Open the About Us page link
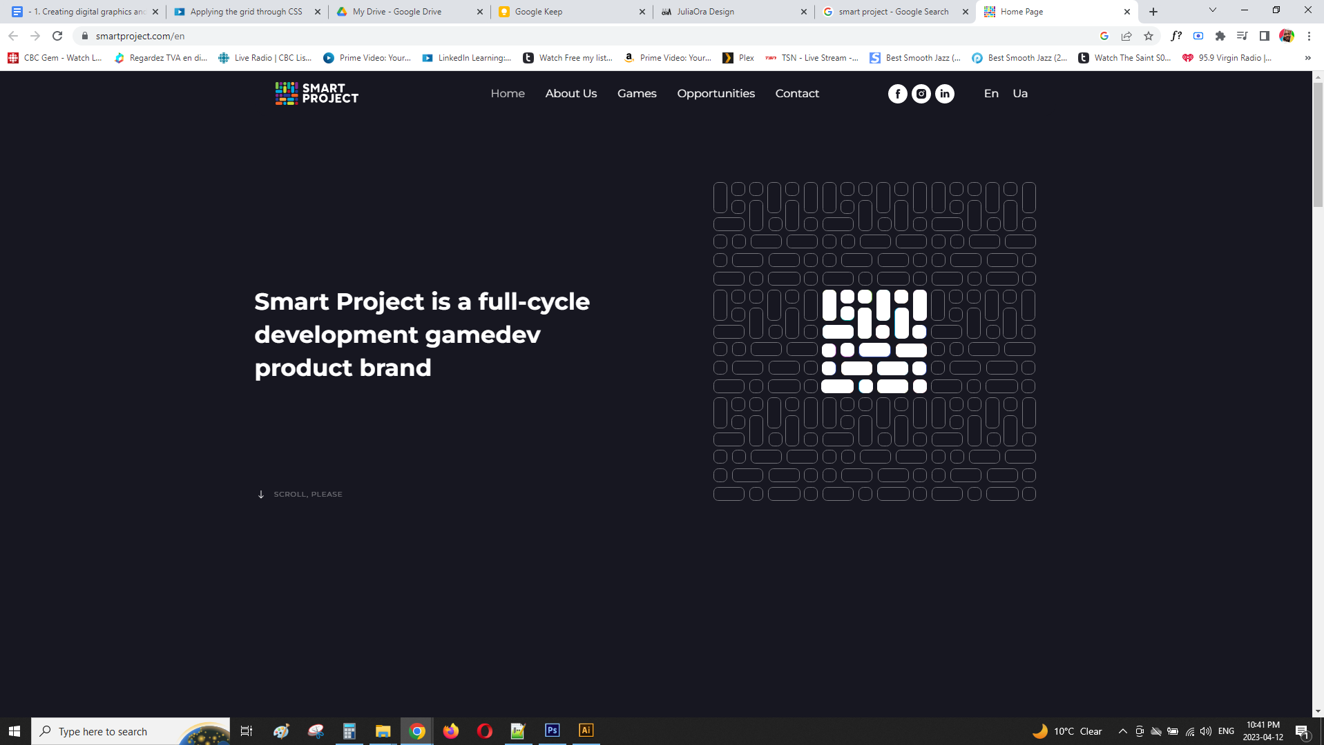 coord(570,93)
